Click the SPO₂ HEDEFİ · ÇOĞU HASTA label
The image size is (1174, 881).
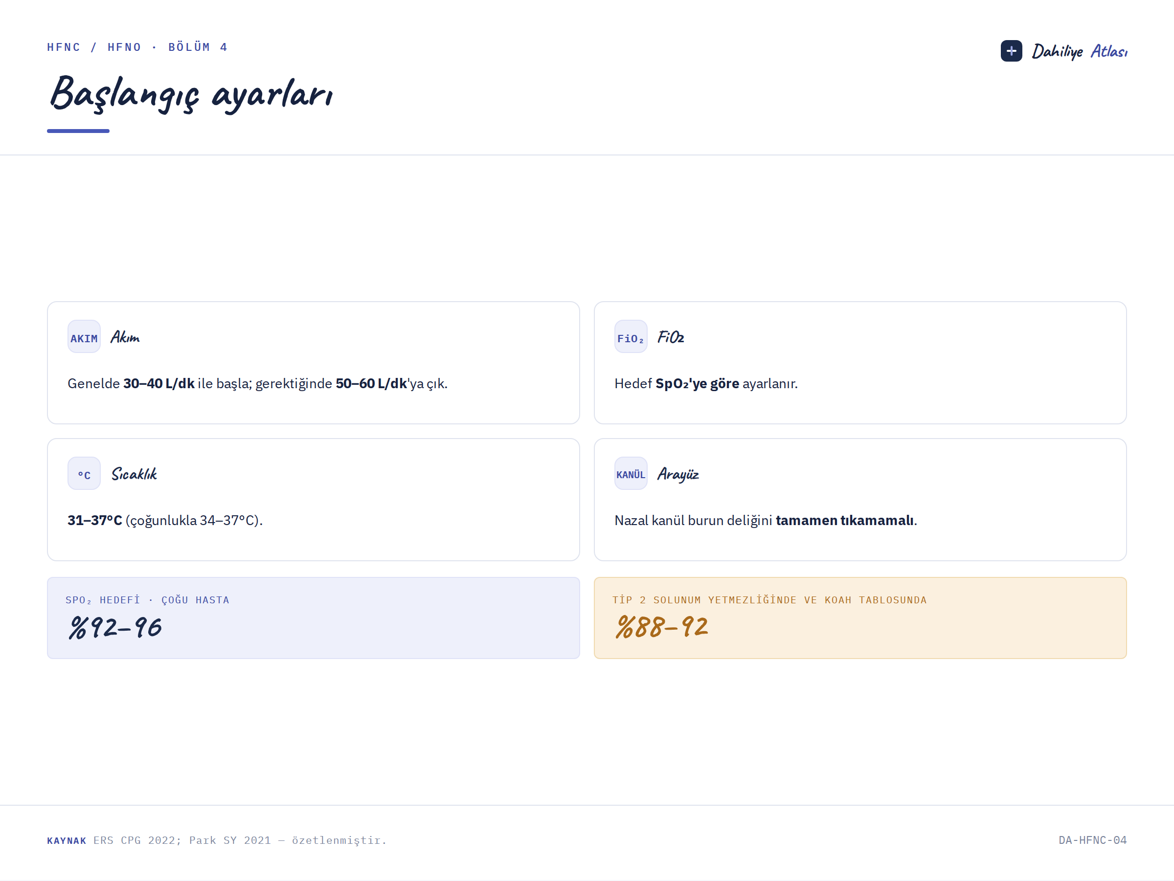(147, 600)
